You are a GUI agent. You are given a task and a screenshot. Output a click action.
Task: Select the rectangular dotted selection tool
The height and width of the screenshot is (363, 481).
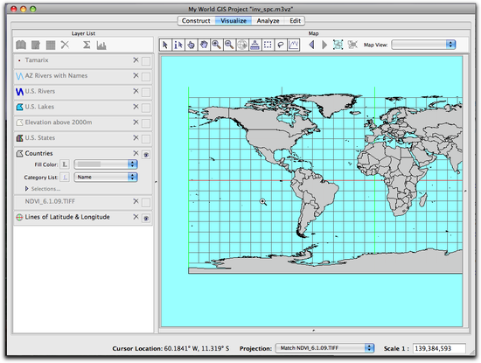pos(268,45)
